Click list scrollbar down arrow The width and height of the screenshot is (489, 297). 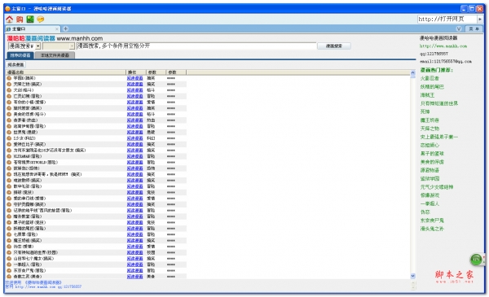[x=413, y=276]
